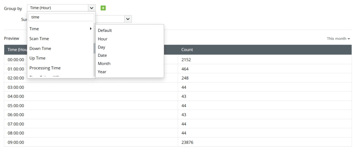Click the search field containing 'time'
Image resolution: width=356 pixels, height=150 pixels.
pos(61,17)
